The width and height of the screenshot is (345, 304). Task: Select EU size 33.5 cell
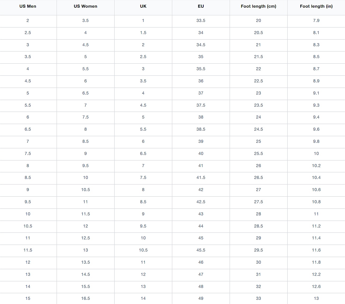[x=201, y=21]
